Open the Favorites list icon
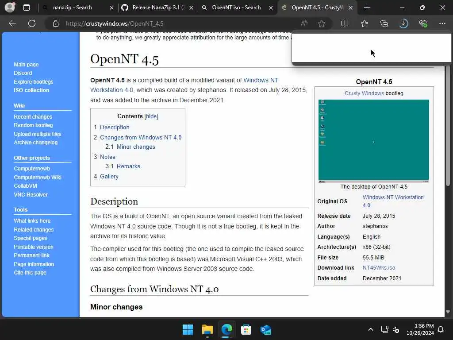This screenshot has width=453, height=340. (x=365, y=23)
